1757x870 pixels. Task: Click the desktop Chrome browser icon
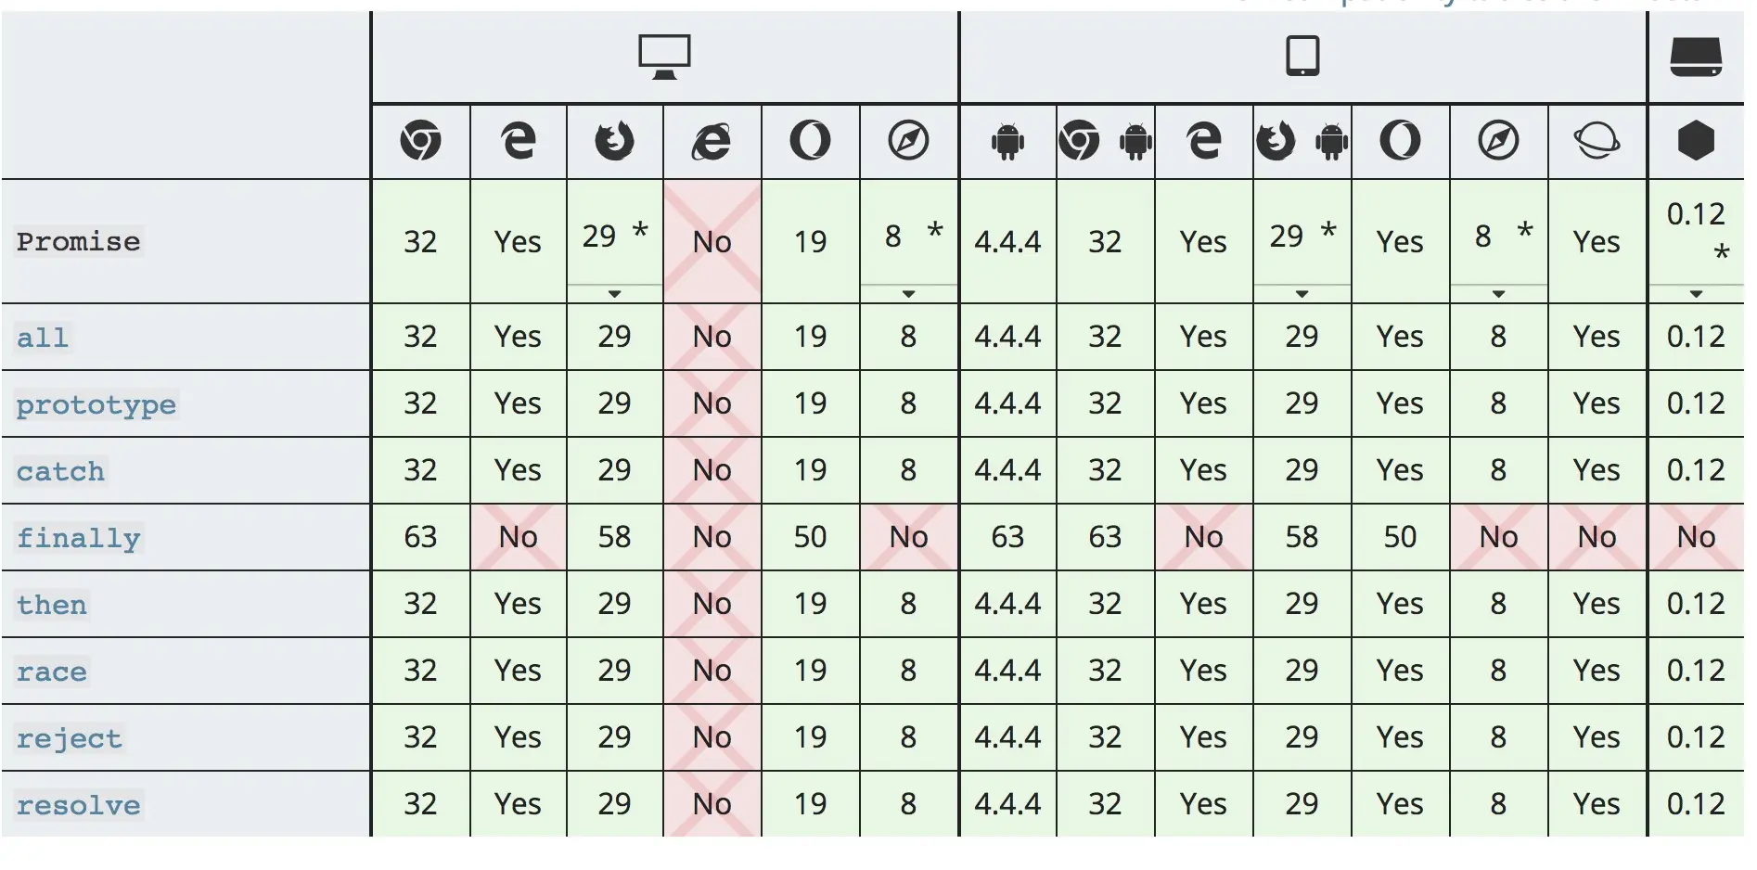(x=420, y=141)
